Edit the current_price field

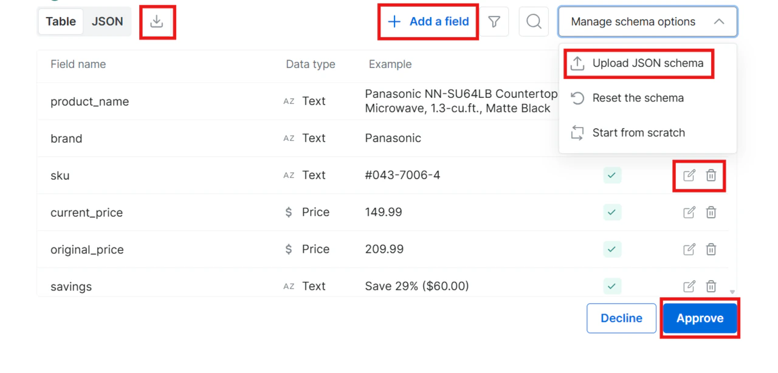[x=689, y=213]
